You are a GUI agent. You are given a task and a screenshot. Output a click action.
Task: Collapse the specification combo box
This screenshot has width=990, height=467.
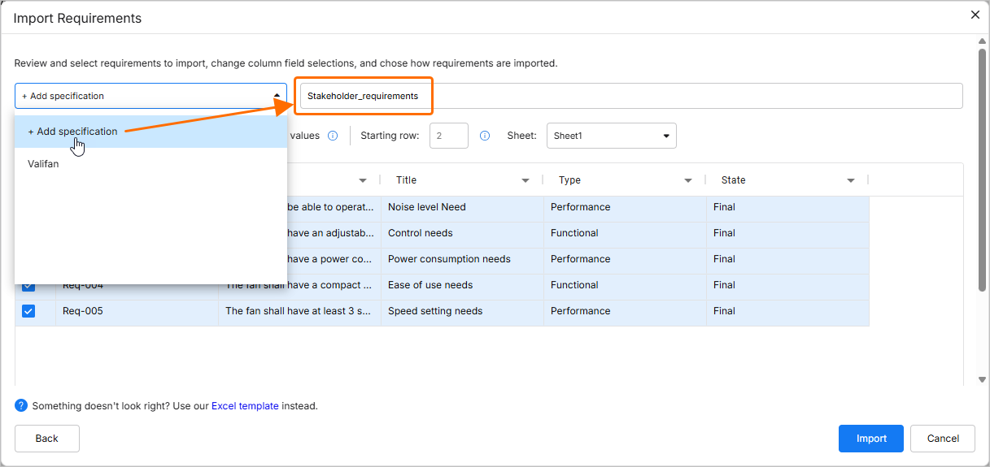[x=277, y=96]
